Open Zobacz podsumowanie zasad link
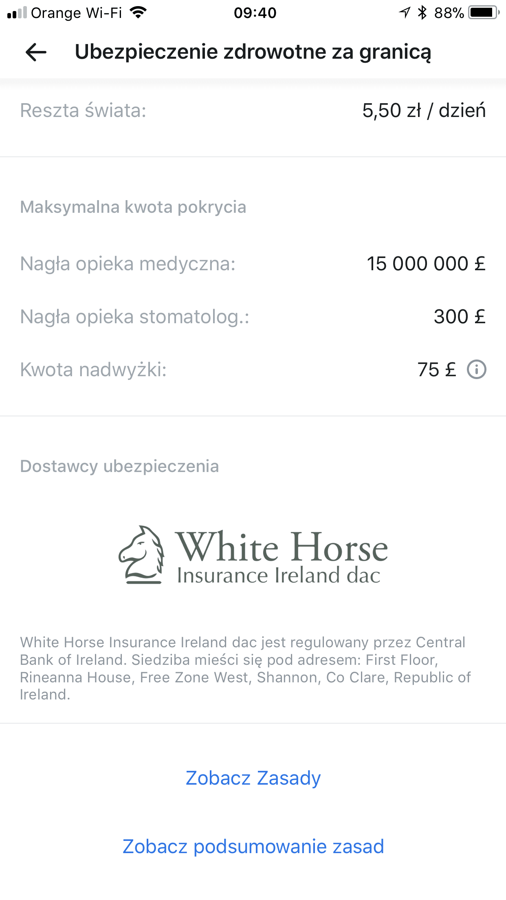This screenshot has height=900, width=506. pyautogui.click(x=253, y=846)
